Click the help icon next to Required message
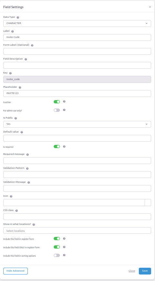The height and width of the screenshot is (281, 155). 28,155
